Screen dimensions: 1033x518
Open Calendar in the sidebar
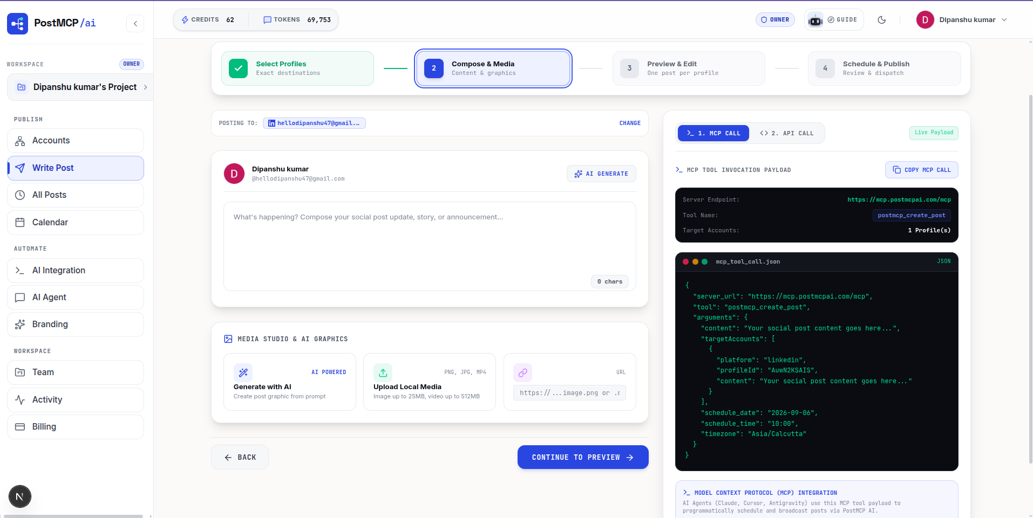pyautogui.click(x=76, y=223)
